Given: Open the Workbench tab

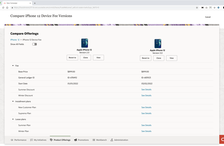Looking at the screenshot, I should [x=99, y=140].
